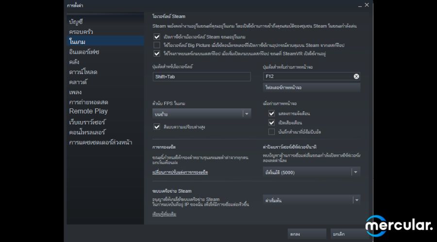Close the Steam settings window

pyautogui.click(x=367, y=5)
